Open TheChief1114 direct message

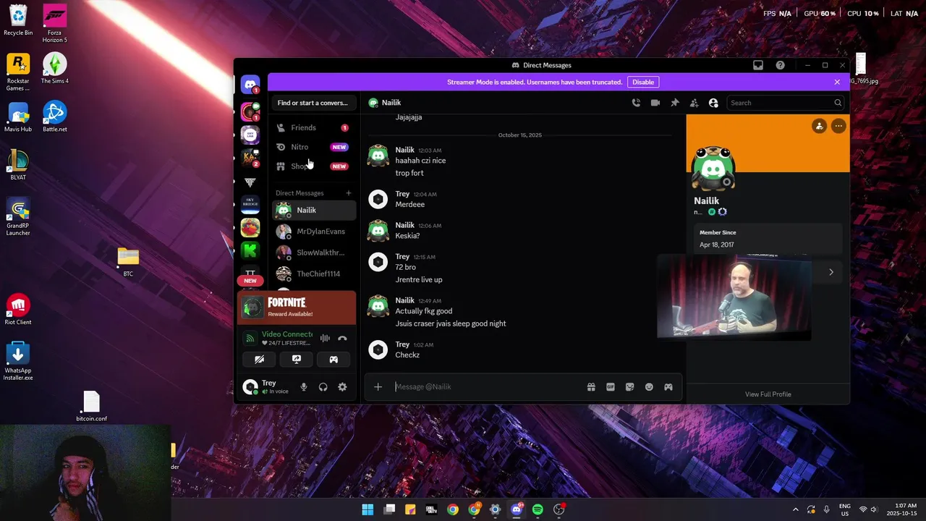tap(314, 274)
